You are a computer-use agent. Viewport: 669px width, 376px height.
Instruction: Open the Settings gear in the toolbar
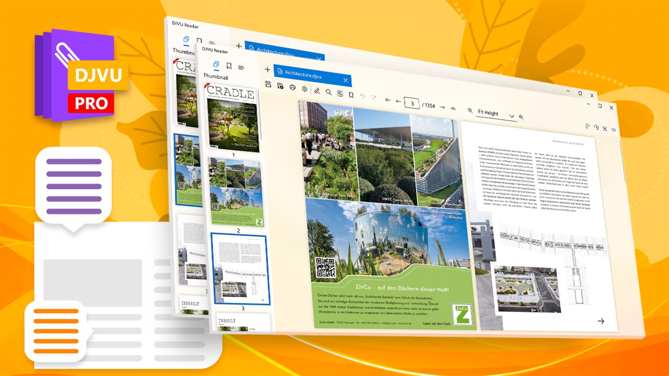tap(304, 89)
